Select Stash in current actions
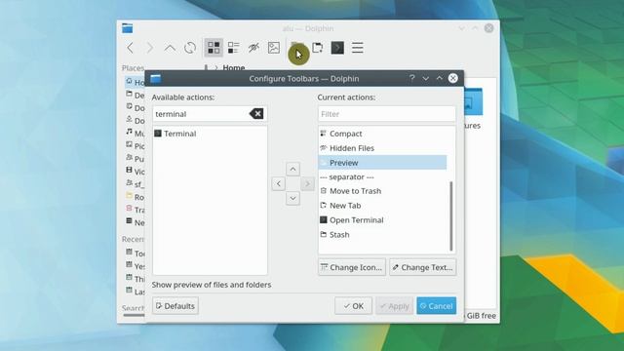This screenshot has width=624, height=351. 383,235
